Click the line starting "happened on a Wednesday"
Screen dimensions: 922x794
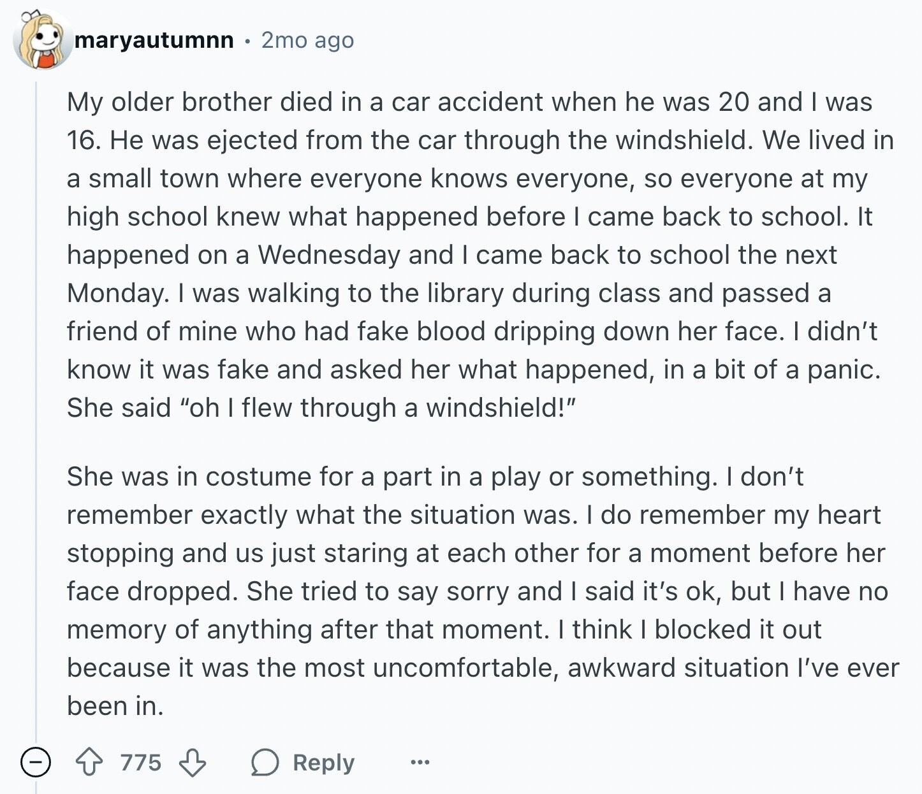point(451,255)
